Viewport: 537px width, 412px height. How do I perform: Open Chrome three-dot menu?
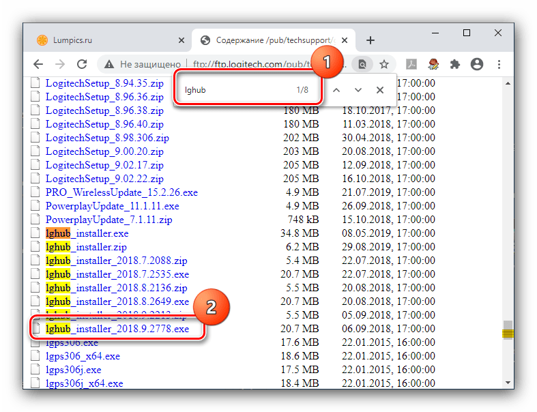click(x=499, y=64)
